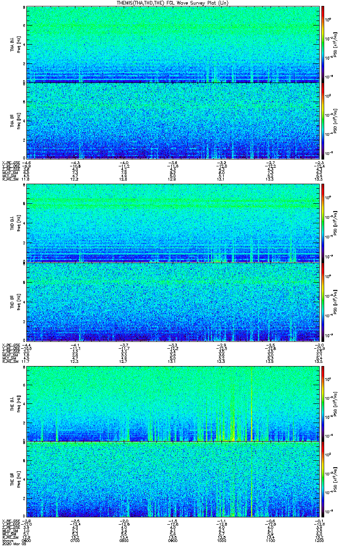The width and height of the screenshot is (341, 547).
Task: Click the THA B⊥ spectrogram panel
Action: [x=173, y=44]
